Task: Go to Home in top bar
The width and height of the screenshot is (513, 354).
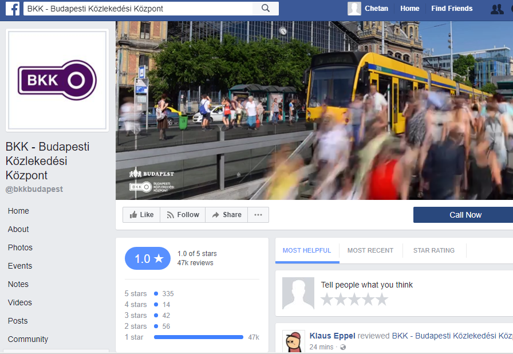Action: click(x=409, y=9)
